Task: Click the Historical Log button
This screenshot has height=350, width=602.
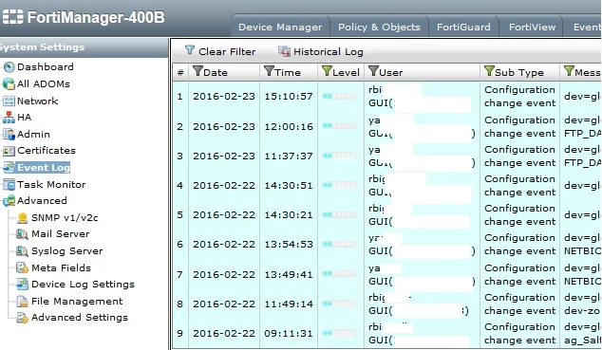Action: [321, 51]
